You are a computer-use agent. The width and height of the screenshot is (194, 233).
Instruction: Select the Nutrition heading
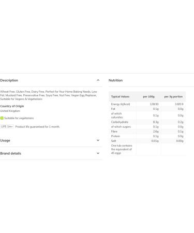click(115, 80)
